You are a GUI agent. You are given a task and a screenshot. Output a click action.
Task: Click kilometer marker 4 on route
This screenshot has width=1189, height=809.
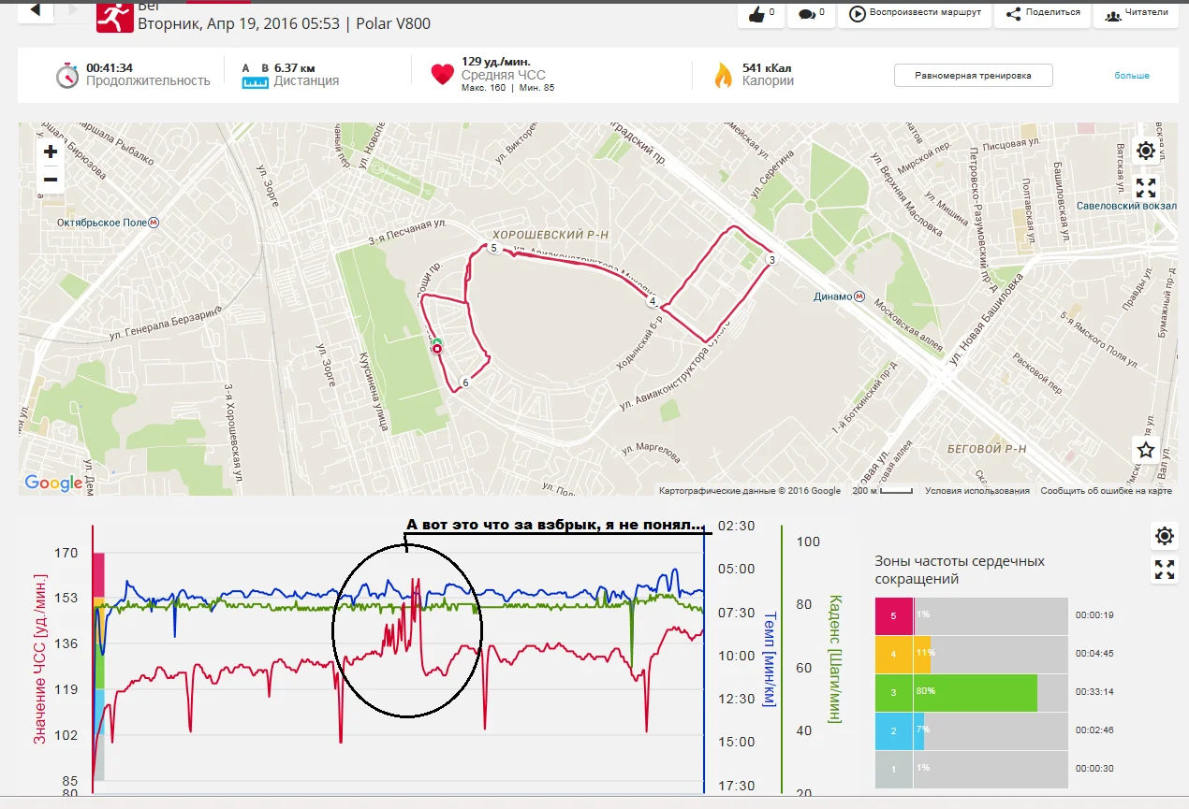[x=652, y=301]
